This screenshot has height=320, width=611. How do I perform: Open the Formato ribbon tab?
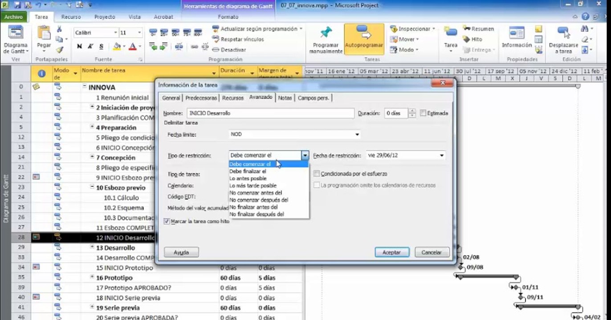228,17
